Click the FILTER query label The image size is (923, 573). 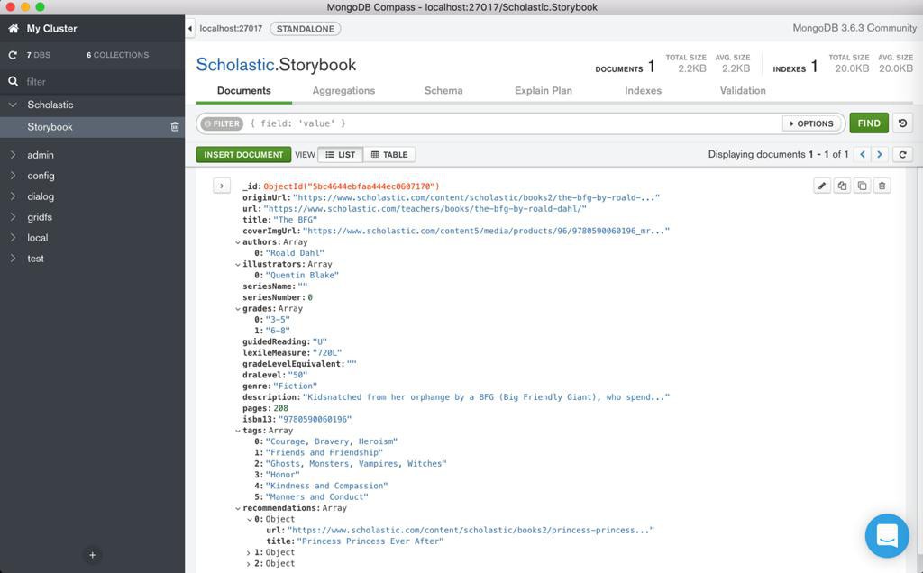tap(222, 123)
